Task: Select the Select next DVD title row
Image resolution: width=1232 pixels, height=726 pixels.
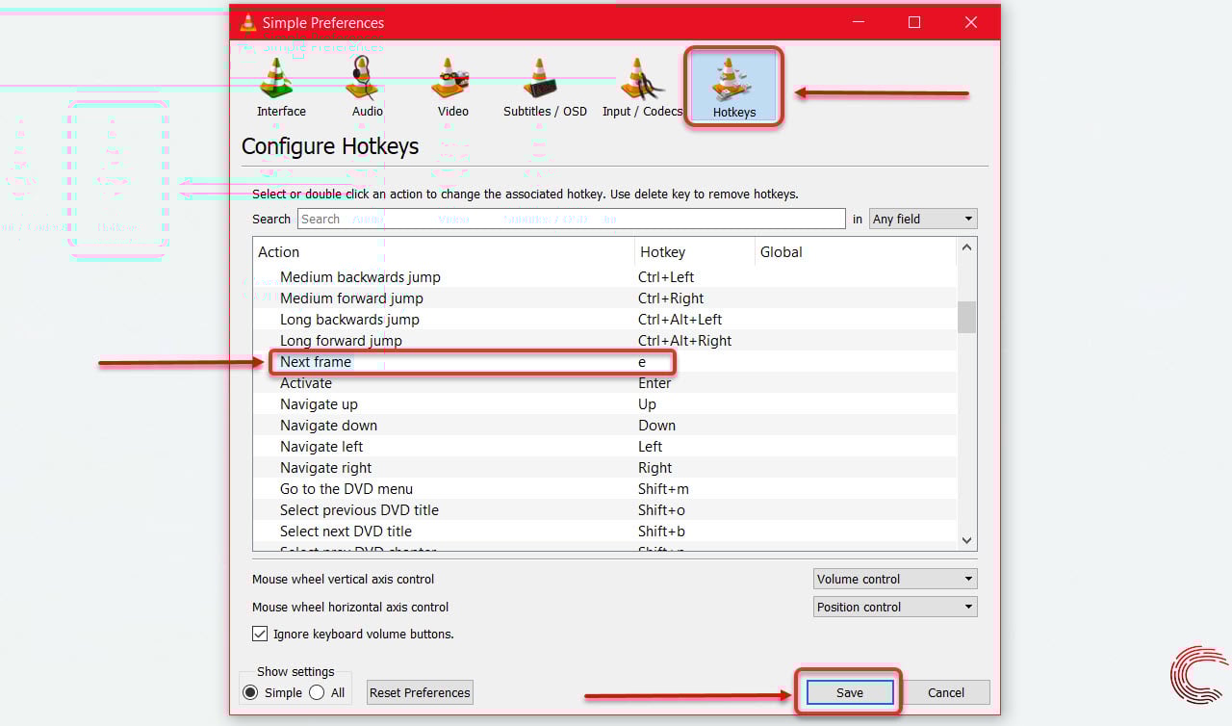Action: coord(605,532)
